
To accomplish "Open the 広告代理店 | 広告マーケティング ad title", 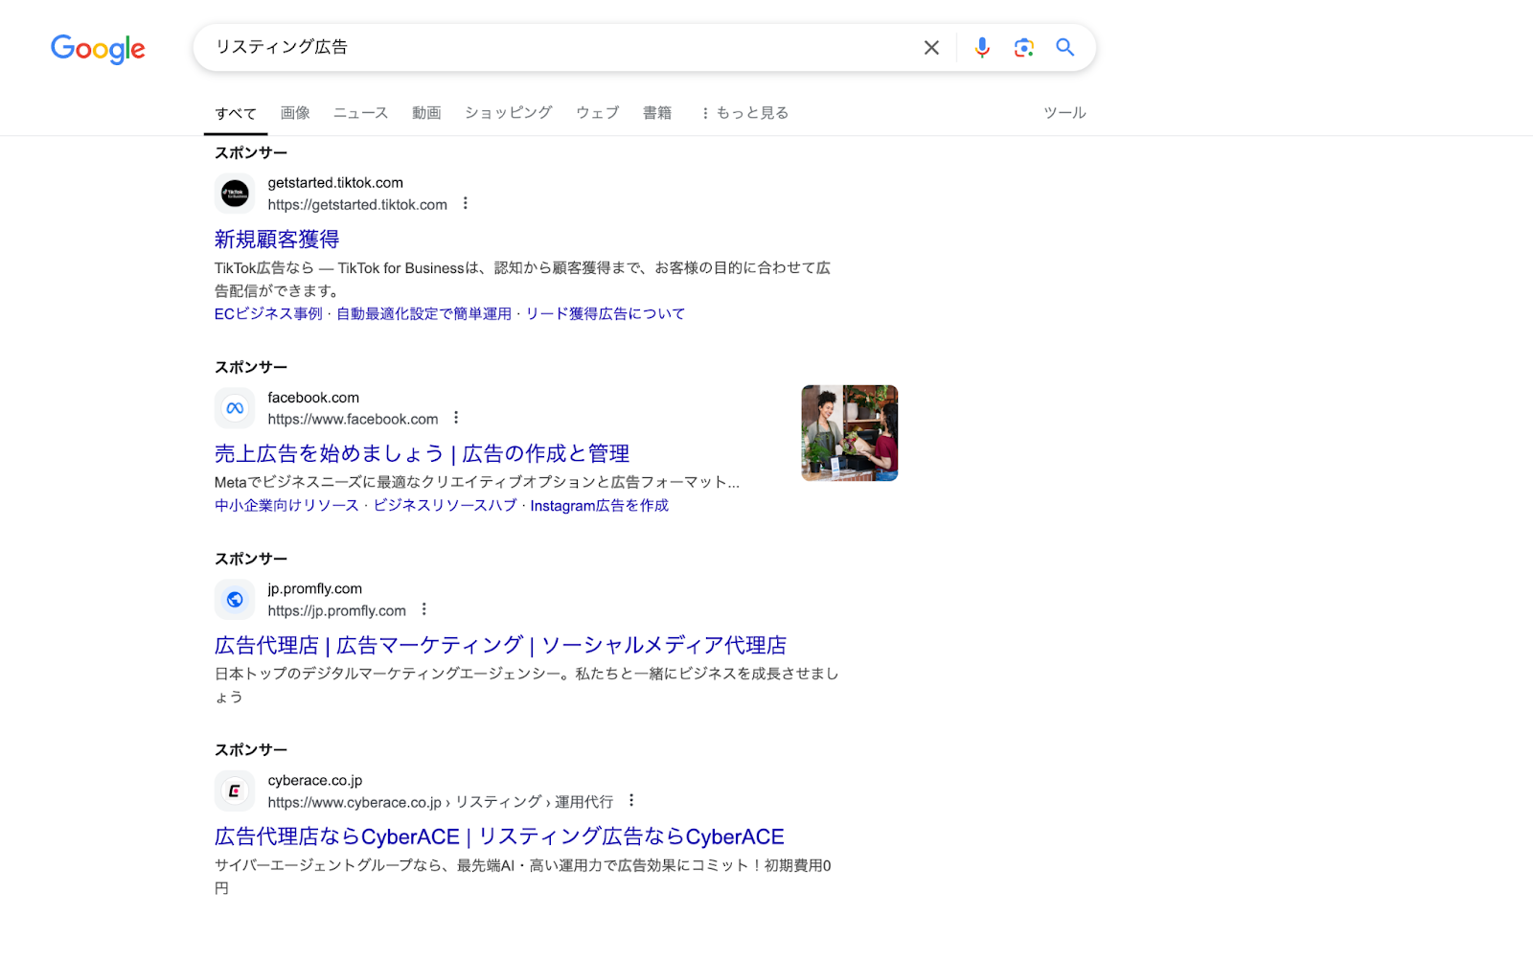I will pyautogui.click(x=500, y=646).
